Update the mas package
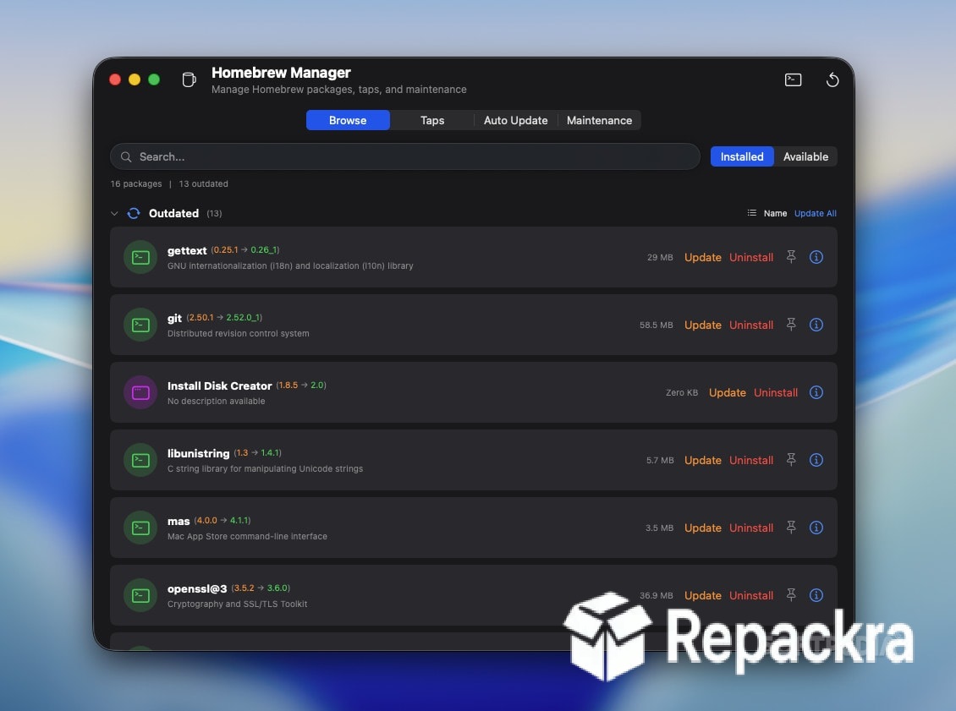 (x=702, y=528)
